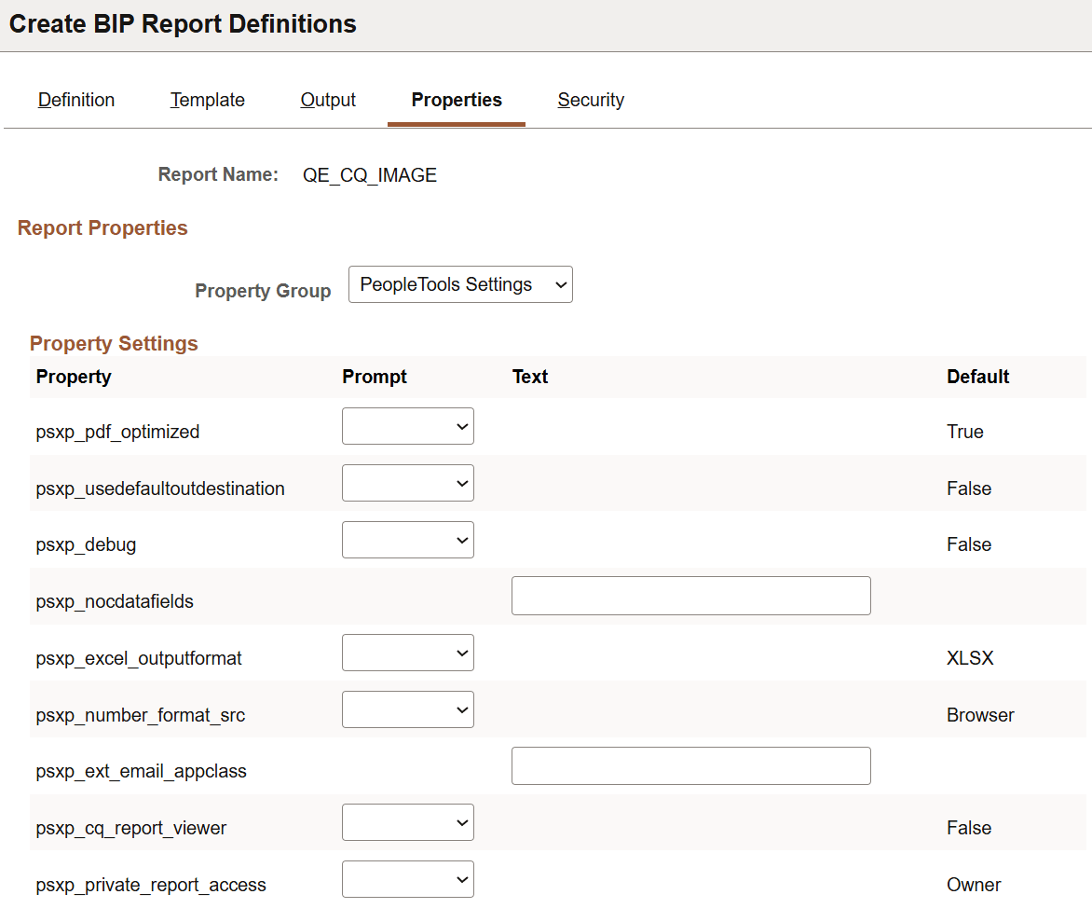Expand the psxp_number_format_src prompt dropdown
1092x922 pixels.
click(x=407, y=709)
